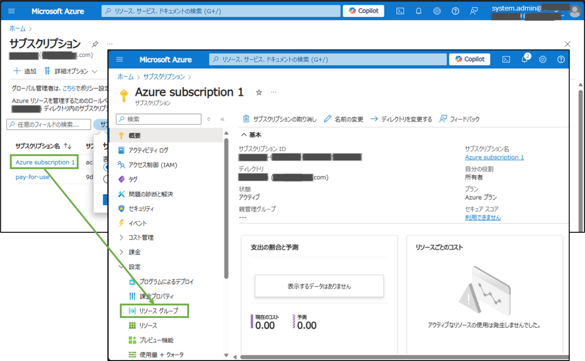Collapse the 基本 essentials section
Screen dimensions: 585x361
pyautogui.click(x=252, y=135)
